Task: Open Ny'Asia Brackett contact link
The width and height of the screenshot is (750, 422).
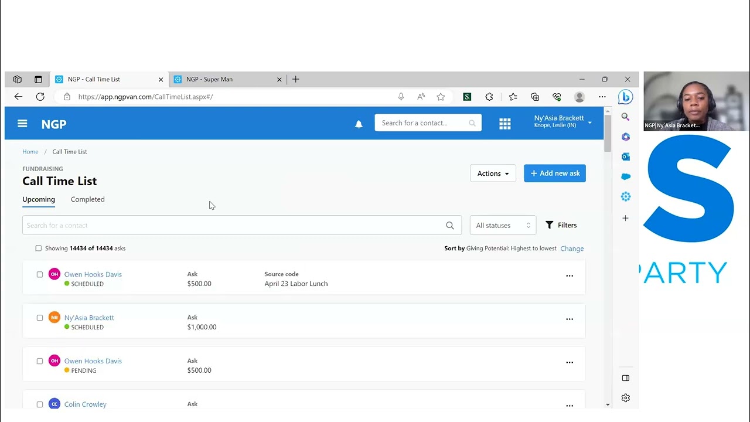Action: (x=89, y=318)
